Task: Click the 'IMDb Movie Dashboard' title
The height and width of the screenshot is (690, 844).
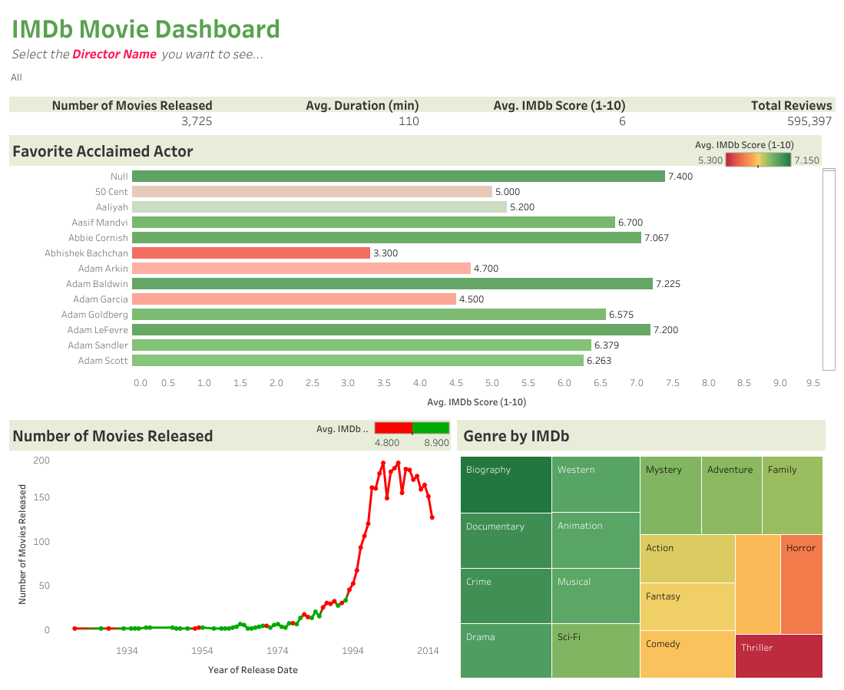Action: [x=146, y=28]
